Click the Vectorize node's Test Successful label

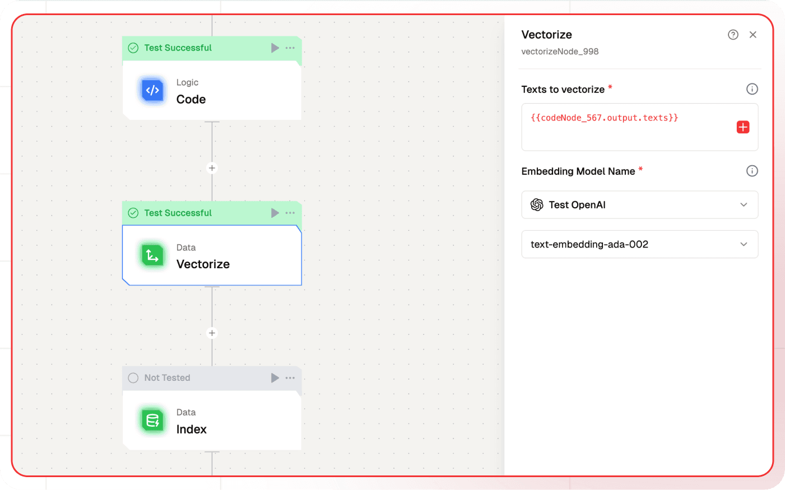pyautogui.click(x=178, y=213)
